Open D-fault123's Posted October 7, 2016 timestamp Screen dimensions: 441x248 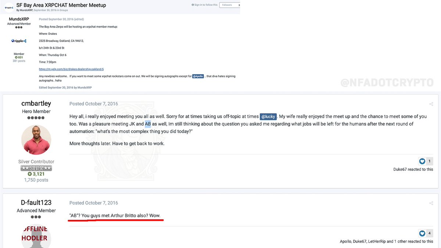coord(94,203)
